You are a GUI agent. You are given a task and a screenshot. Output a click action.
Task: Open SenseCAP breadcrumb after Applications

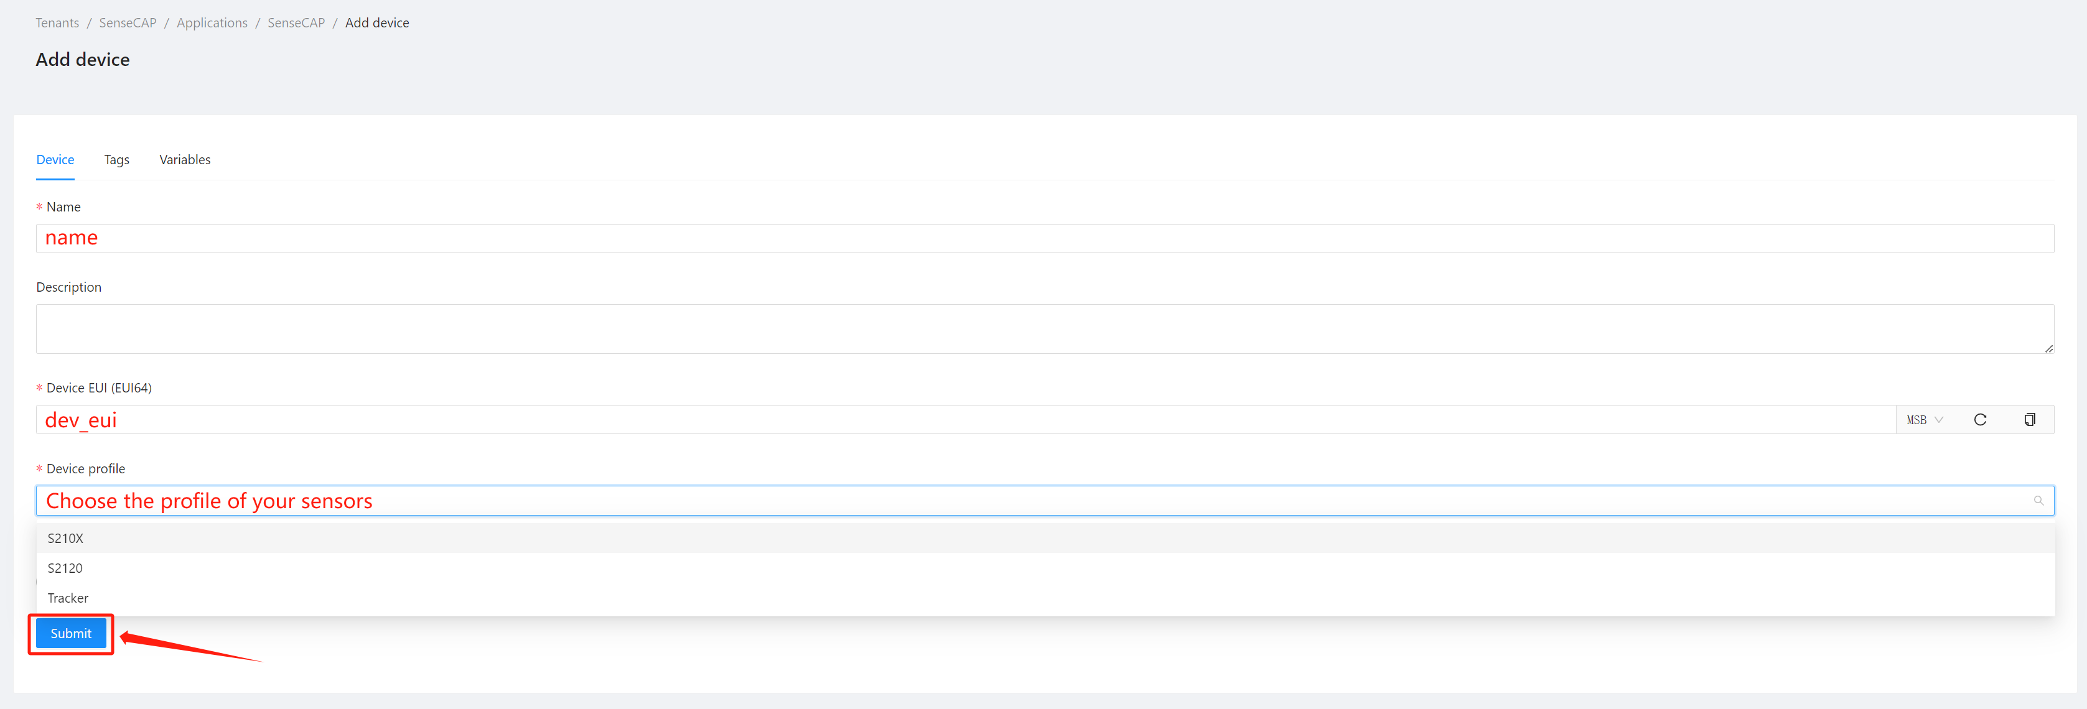pos(297,22)
